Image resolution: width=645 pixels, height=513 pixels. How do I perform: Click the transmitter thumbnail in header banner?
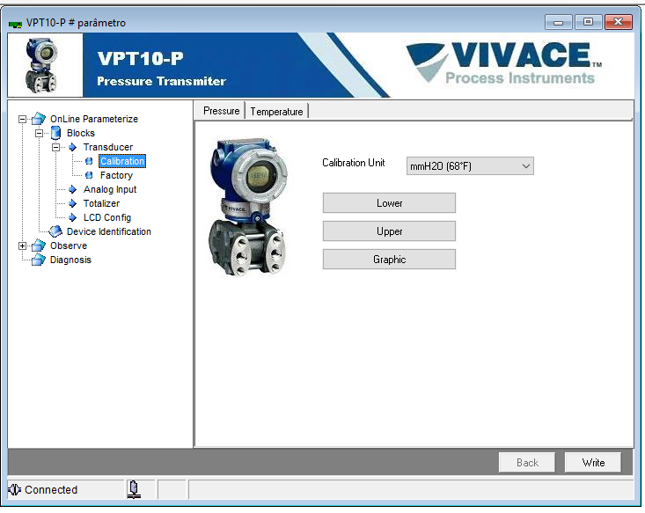(41, 65)
